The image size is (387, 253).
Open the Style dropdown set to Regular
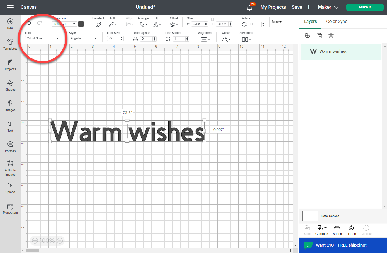(x=83, y=38)
